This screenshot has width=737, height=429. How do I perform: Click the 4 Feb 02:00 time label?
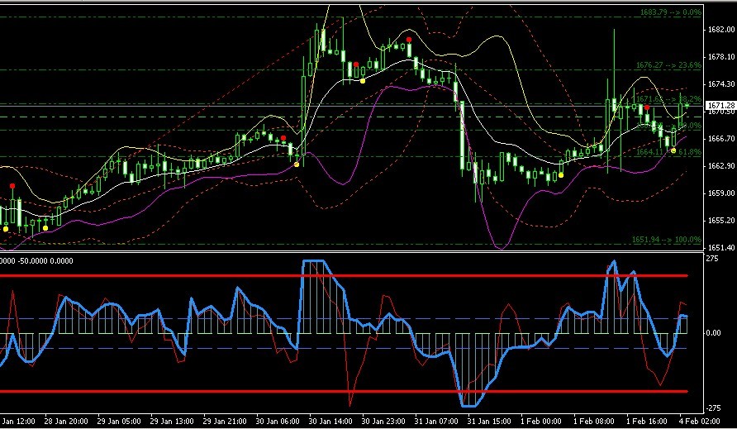pyautogui.click(x=699, y=421)
